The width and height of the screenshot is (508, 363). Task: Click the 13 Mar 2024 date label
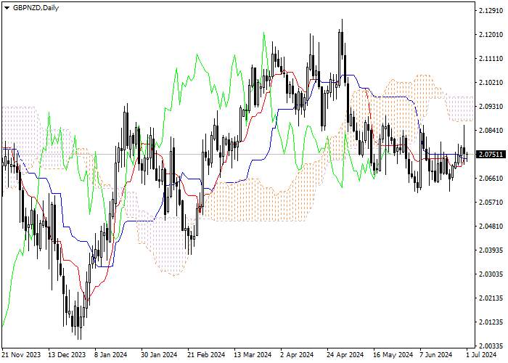253,355
